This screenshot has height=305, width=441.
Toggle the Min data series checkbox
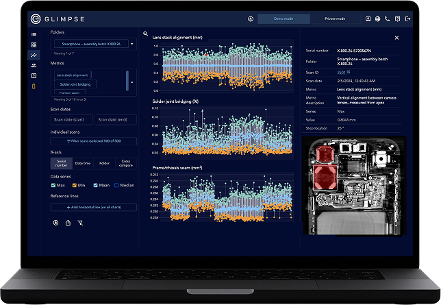click(x=75, y=185)
